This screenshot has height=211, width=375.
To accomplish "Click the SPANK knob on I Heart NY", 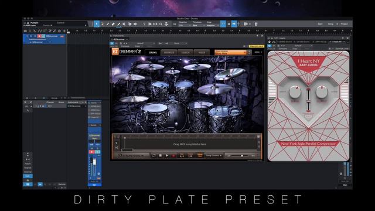I will pos(295,92).
